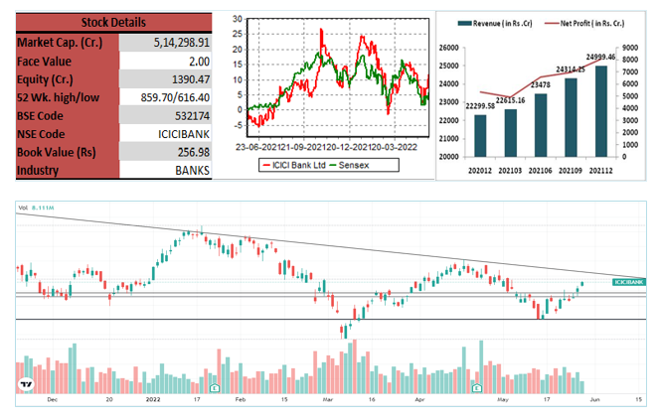Click the NSE Code value ICICIBANK
This screenshot has height=420, width=659.
[x=184, y=134]
